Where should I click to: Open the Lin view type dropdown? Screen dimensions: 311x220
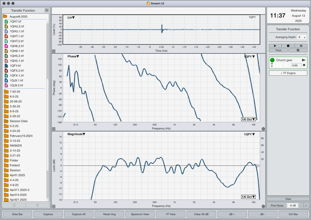pos(71,17)
